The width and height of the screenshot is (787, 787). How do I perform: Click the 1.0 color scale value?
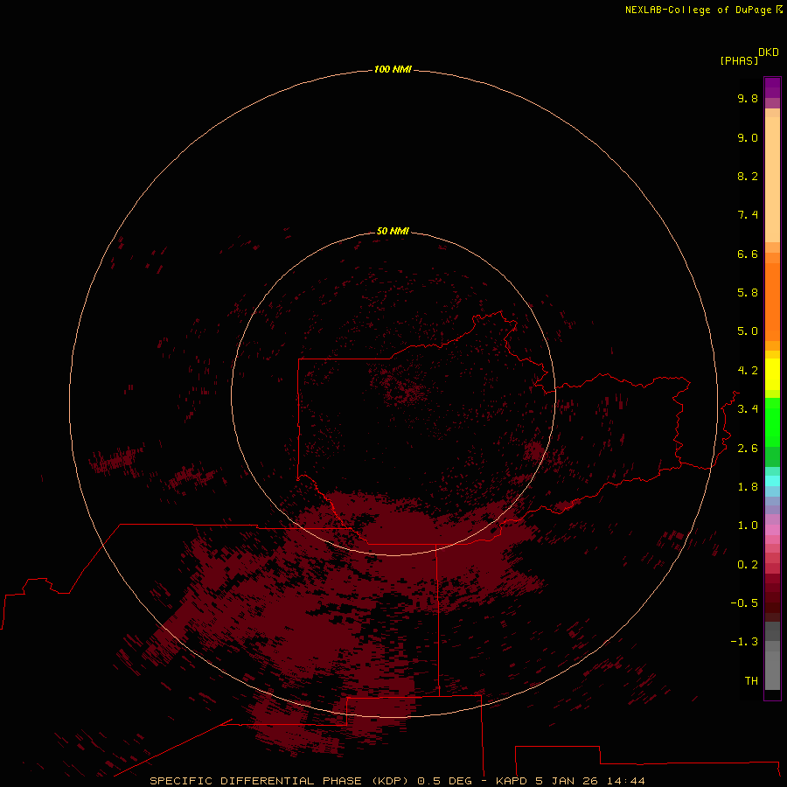click(748, 526)
